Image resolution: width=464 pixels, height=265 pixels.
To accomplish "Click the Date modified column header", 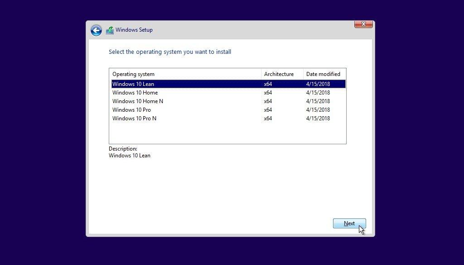I will tap(324, 74).
